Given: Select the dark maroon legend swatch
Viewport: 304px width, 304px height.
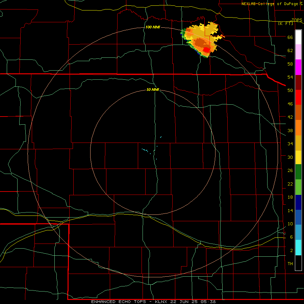Looking at the screenshot, I should click(298, 82).
